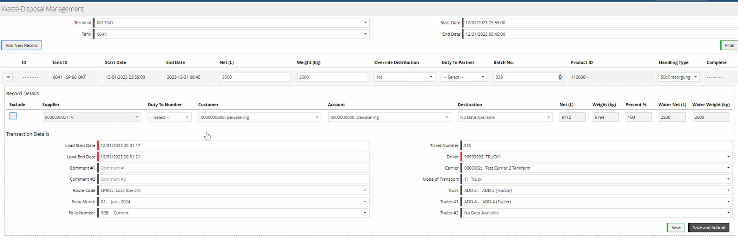The width and height of the screenshot is (738, 239).
Task: Open the Terminal dropdown
Action: pos(231,23)
